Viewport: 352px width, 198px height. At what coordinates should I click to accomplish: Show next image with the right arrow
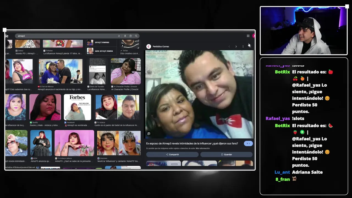(x=236, y=46)
